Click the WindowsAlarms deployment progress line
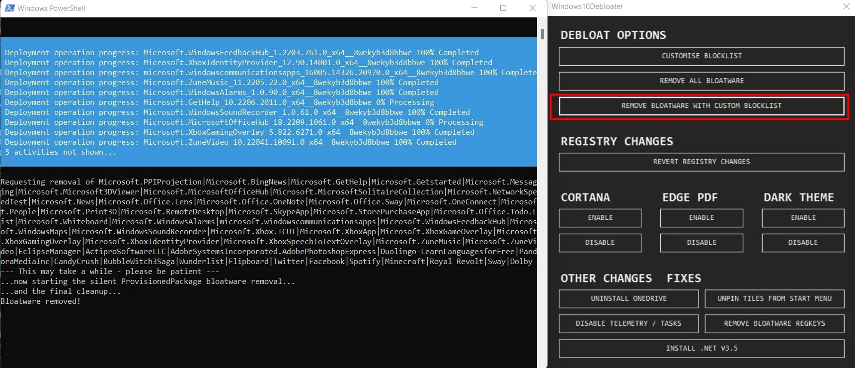Viewport: 855px width, 368px height. 222,92
